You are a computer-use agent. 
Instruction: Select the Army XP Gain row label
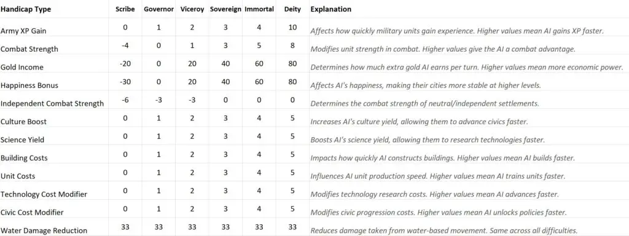(x=26, y=31)
